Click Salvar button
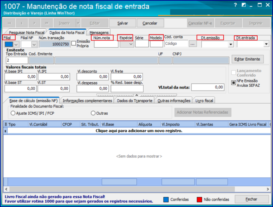 (123, 23)
